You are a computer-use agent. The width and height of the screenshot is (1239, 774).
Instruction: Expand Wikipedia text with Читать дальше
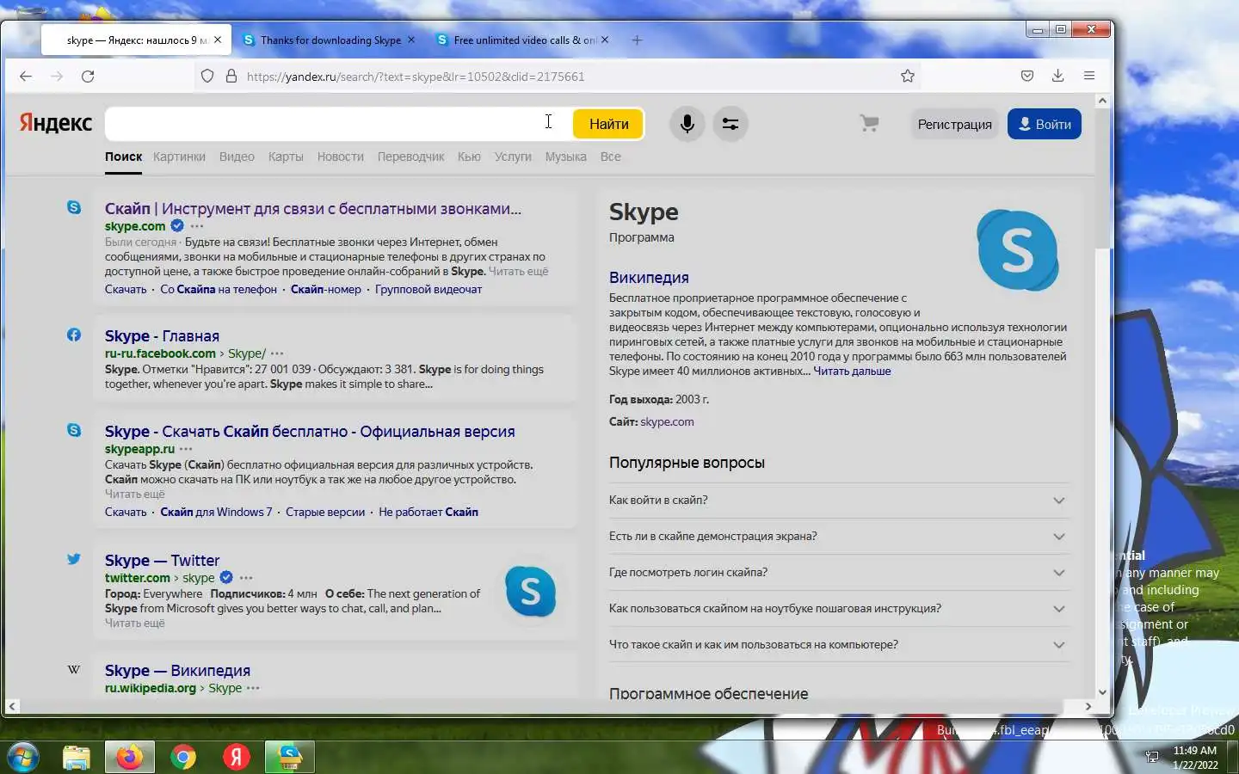[852, 372]
